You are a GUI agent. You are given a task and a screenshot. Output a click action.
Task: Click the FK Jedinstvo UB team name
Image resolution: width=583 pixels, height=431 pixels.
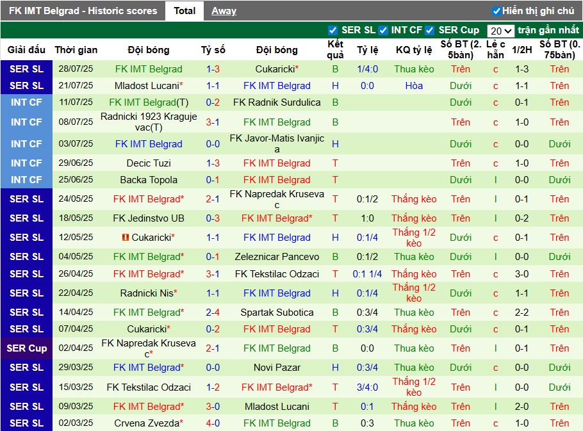point(149,218)
